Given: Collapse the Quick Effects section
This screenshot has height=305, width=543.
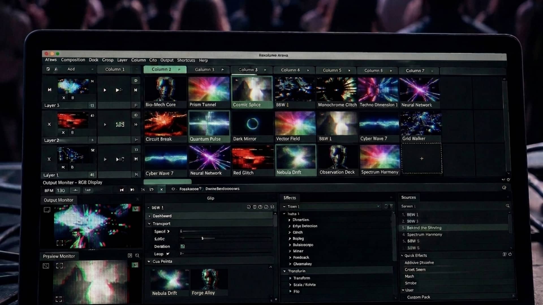Looking at the screenshot, I should click(402, 256).
